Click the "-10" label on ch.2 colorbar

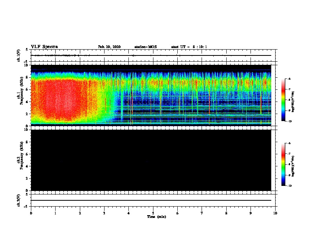289,186
